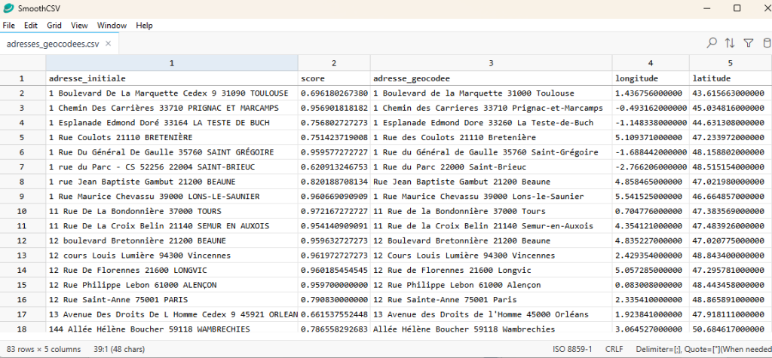Select row 10 header

pos(22,211)
